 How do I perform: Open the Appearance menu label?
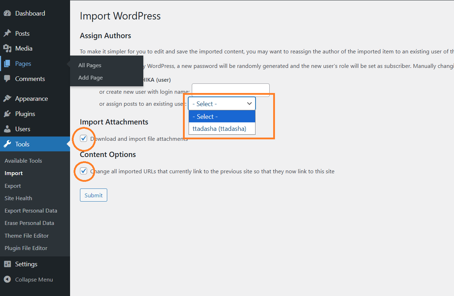[x=31, y=99]
